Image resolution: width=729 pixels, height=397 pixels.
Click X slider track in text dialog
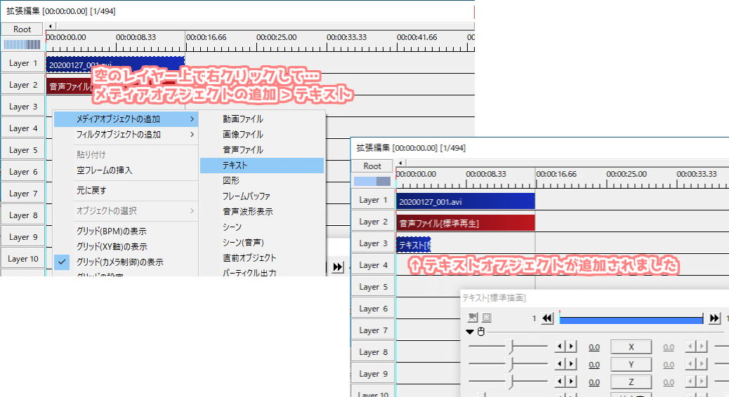tap(508, 346)
